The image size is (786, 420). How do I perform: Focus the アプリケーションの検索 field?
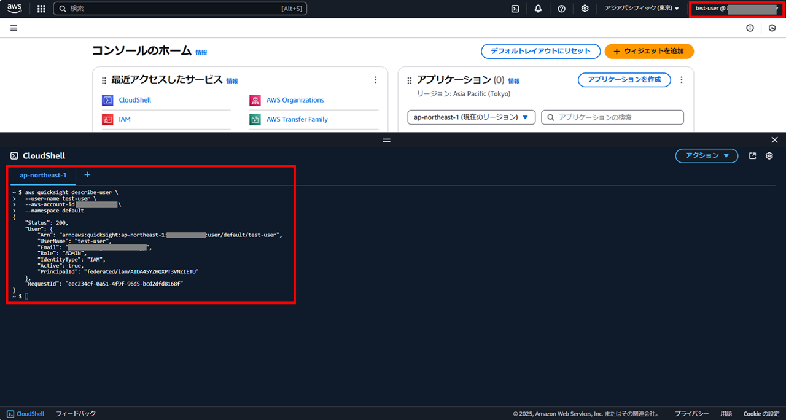612,117
